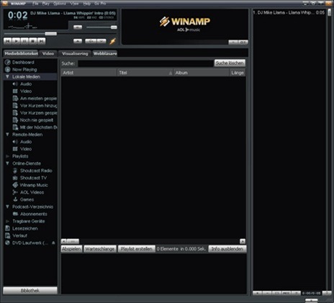Open the Options menu
The width and height of the screenshot is (334, 303).
[60, 4]
